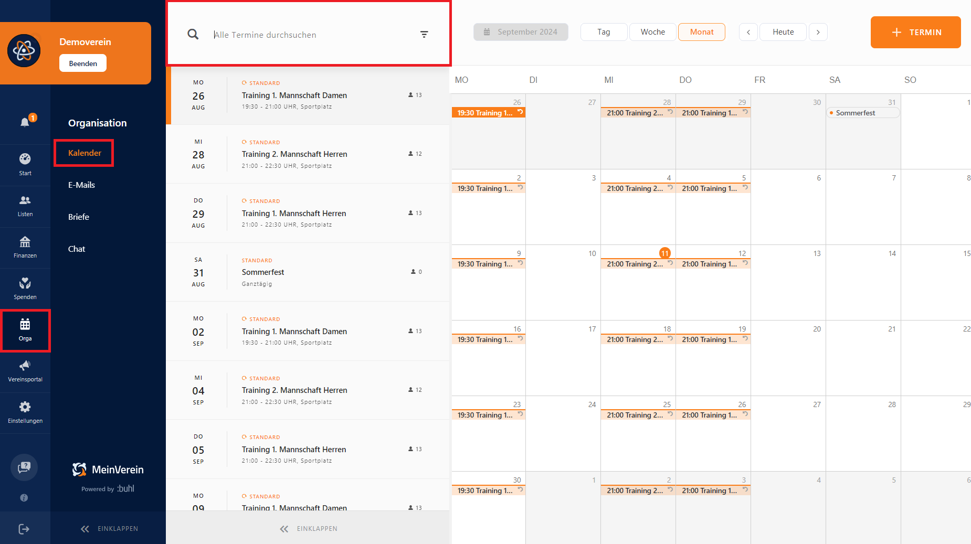This screenshot has height=544, width=971.
Task: Click the MeinVerein logo
Action: (x=108, y=470)
